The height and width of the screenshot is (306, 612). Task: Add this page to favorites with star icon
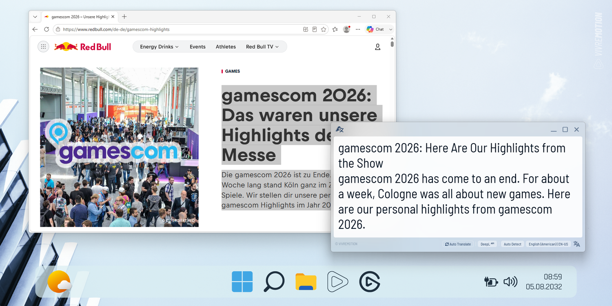tap(324, 29)
